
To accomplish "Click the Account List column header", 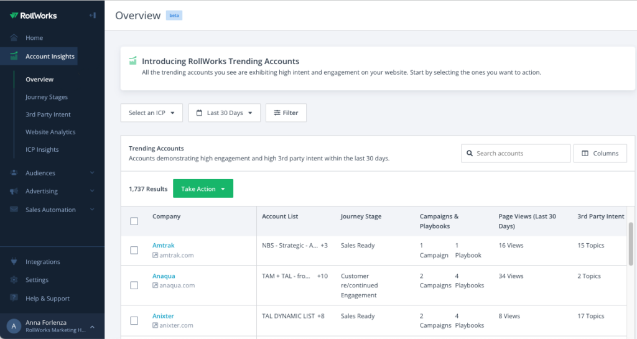I will (280, 216).
